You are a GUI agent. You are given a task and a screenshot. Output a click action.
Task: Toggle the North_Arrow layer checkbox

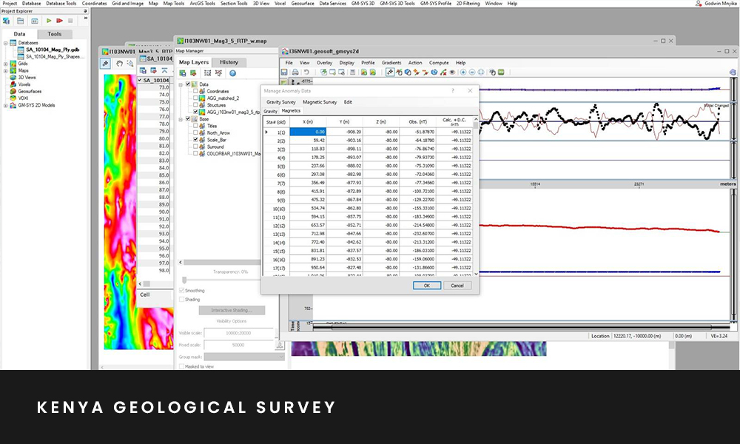[195, 133]
